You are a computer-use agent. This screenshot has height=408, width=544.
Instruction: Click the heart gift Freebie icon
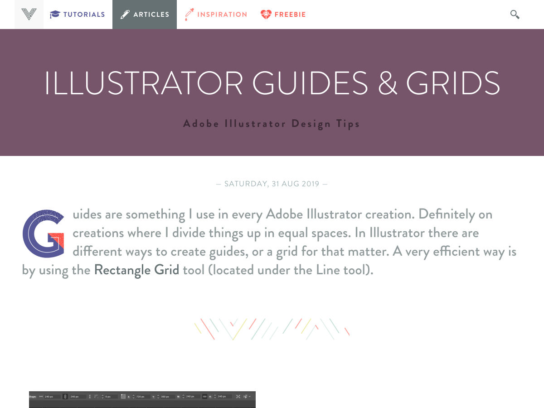(x=266, y=15)
